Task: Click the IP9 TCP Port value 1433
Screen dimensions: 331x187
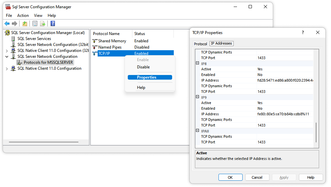Action: (285, 126)
